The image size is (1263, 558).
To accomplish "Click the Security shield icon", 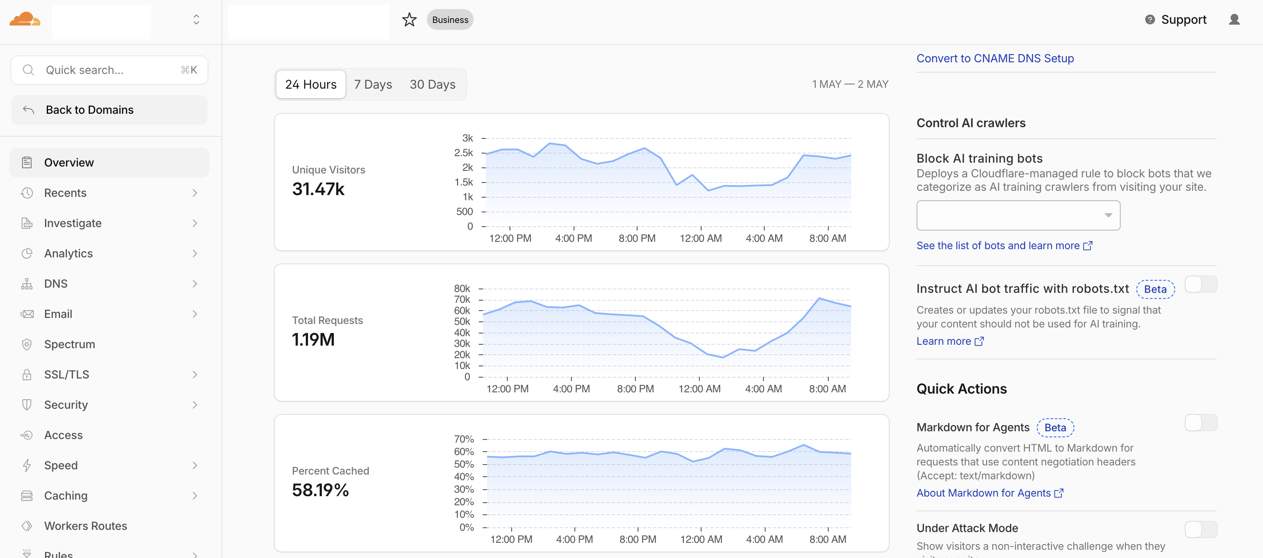I will (x=27, y=405).
